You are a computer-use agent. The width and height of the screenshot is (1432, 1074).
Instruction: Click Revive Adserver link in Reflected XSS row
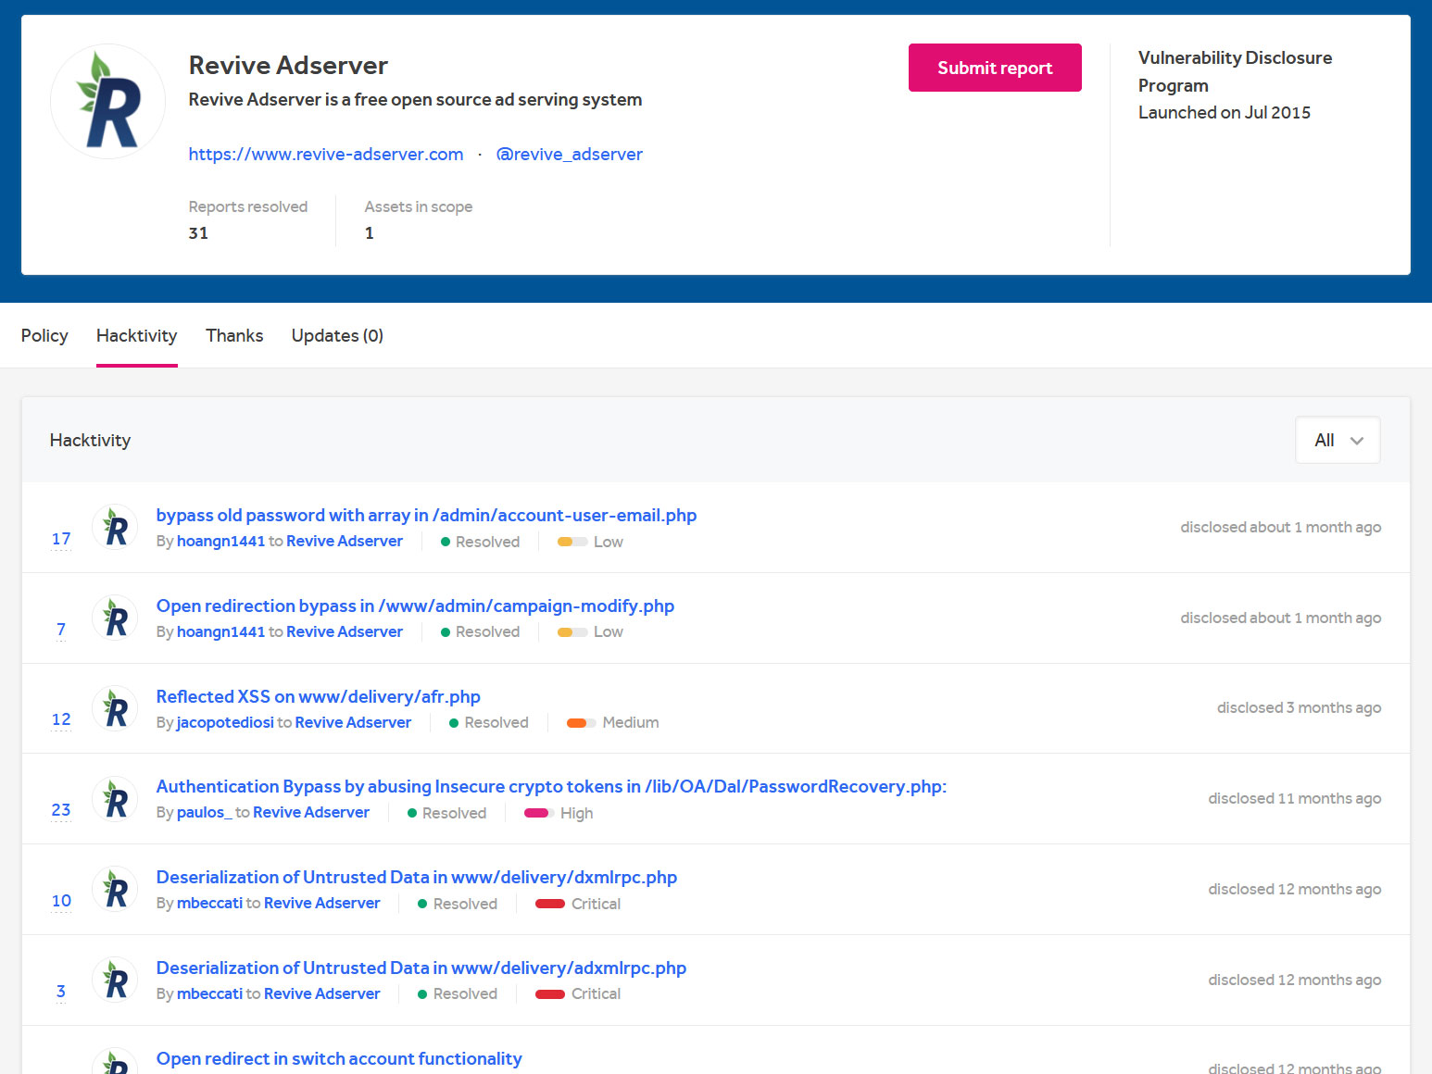[x=353, y=722]
